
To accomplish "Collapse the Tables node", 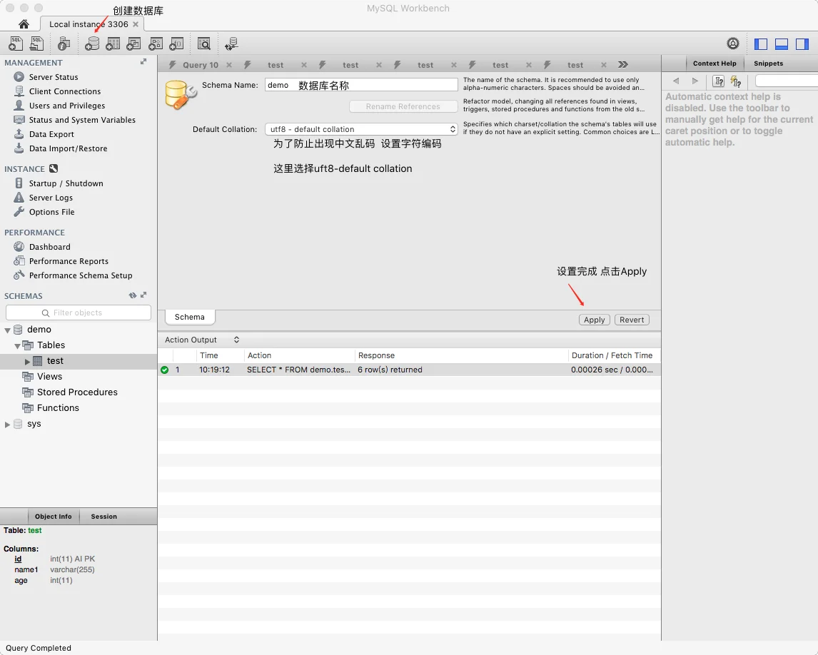I will [x=17, y=346].
